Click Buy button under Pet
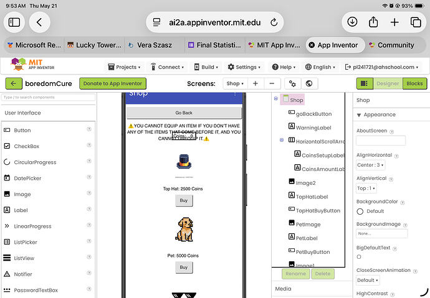The image size is (430, 298). [x=184, y=268]
